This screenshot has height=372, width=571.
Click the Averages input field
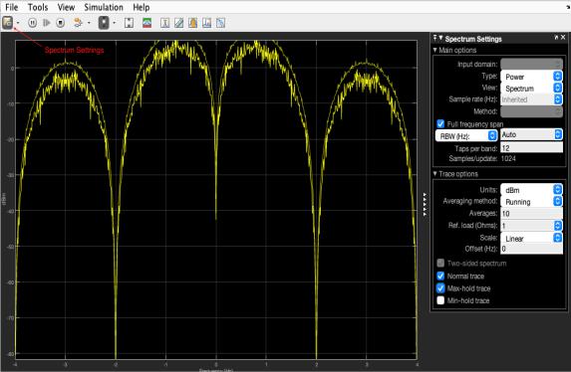[531, 214]
